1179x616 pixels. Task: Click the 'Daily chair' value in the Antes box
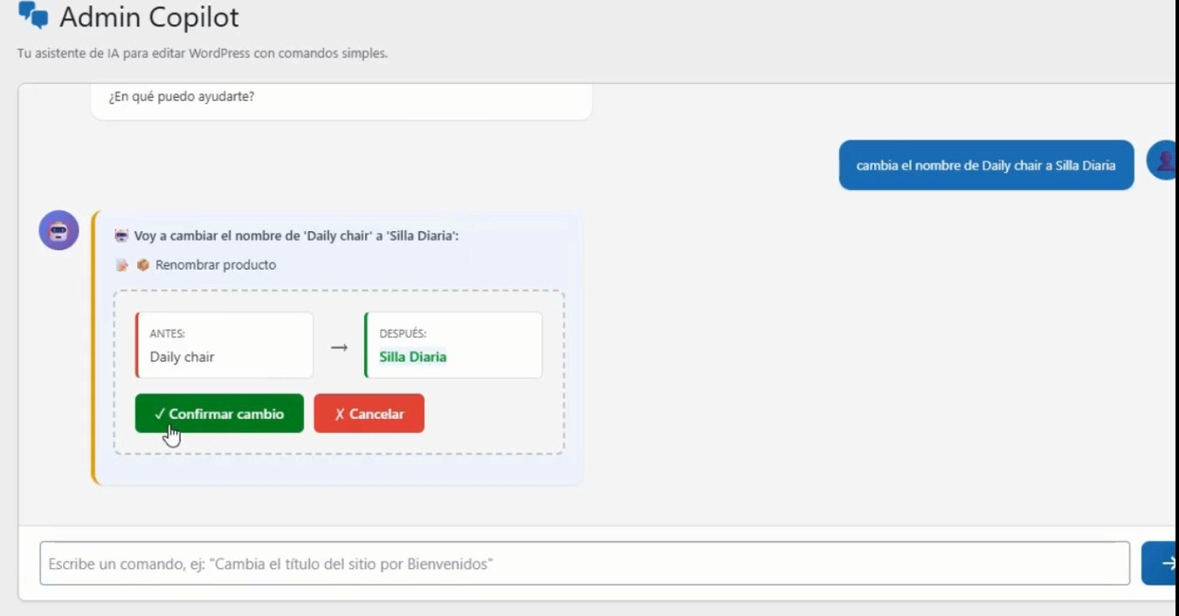coord(182,357)
